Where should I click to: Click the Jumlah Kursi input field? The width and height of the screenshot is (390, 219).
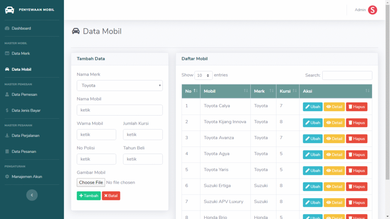point(143,135)
